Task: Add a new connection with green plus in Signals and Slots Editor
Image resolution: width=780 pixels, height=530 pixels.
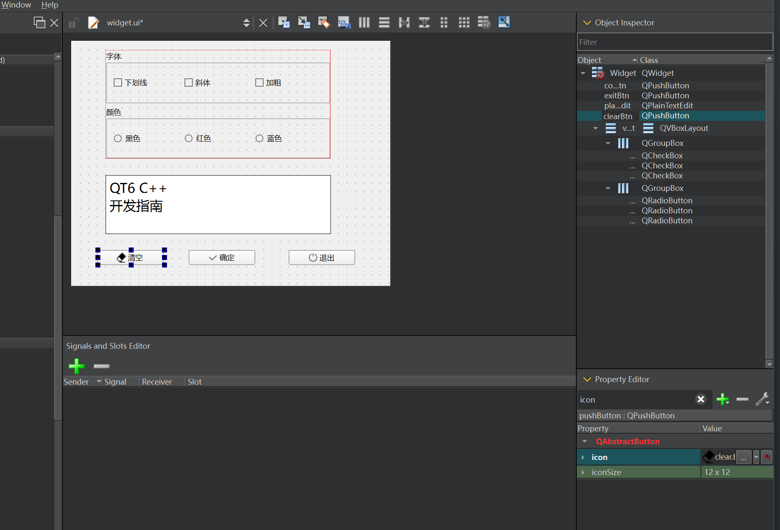Action: 76,366
